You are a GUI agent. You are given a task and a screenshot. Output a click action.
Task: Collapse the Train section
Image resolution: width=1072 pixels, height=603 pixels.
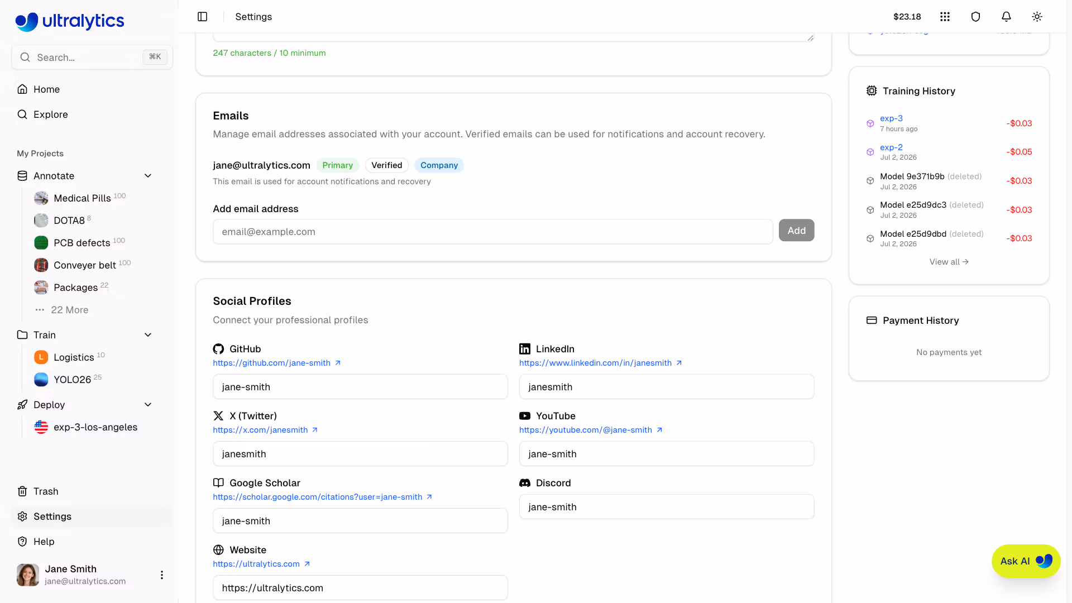(x=148, y=335)
